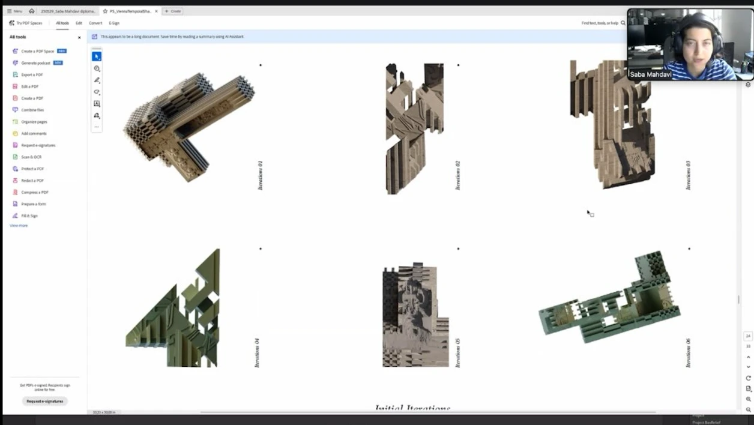The height and width of the screenshot is (425, 754).
Task: Click the Request e-signatures button at bottom
Action: (45, 401)
